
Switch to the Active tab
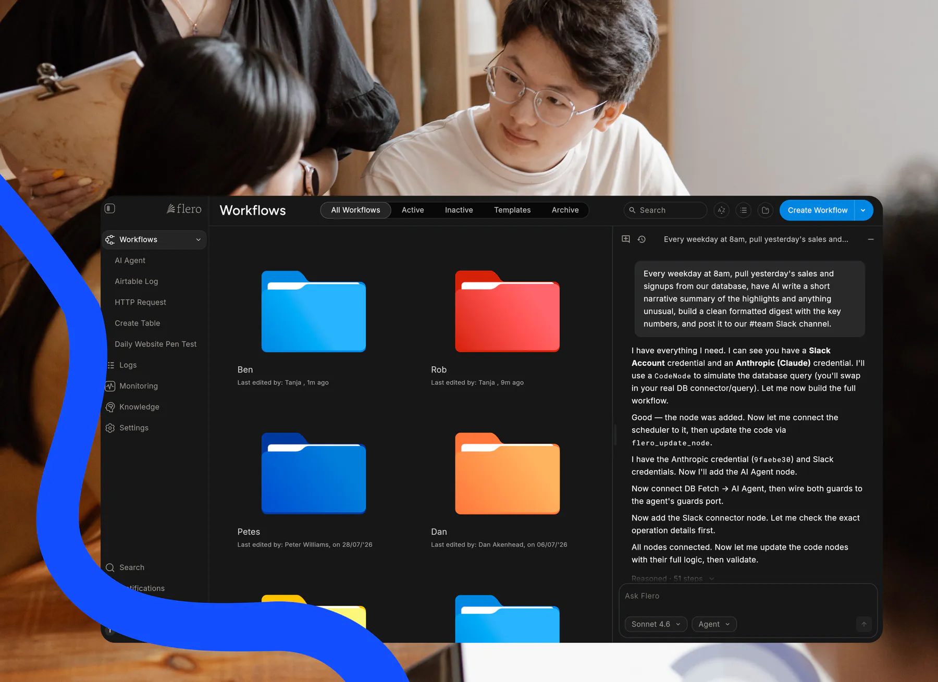(x=413, y=210)
